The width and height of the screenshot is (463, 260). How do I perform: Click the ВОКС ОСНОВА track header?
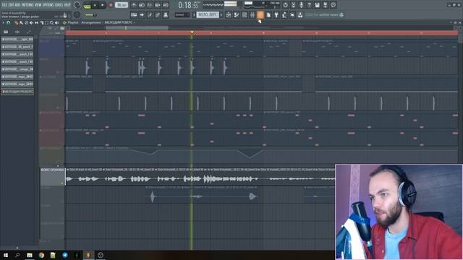click(52, 177)
